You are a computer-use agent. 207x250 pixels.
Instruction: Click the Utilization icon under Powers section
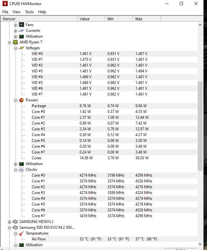[x=22, y=164]
